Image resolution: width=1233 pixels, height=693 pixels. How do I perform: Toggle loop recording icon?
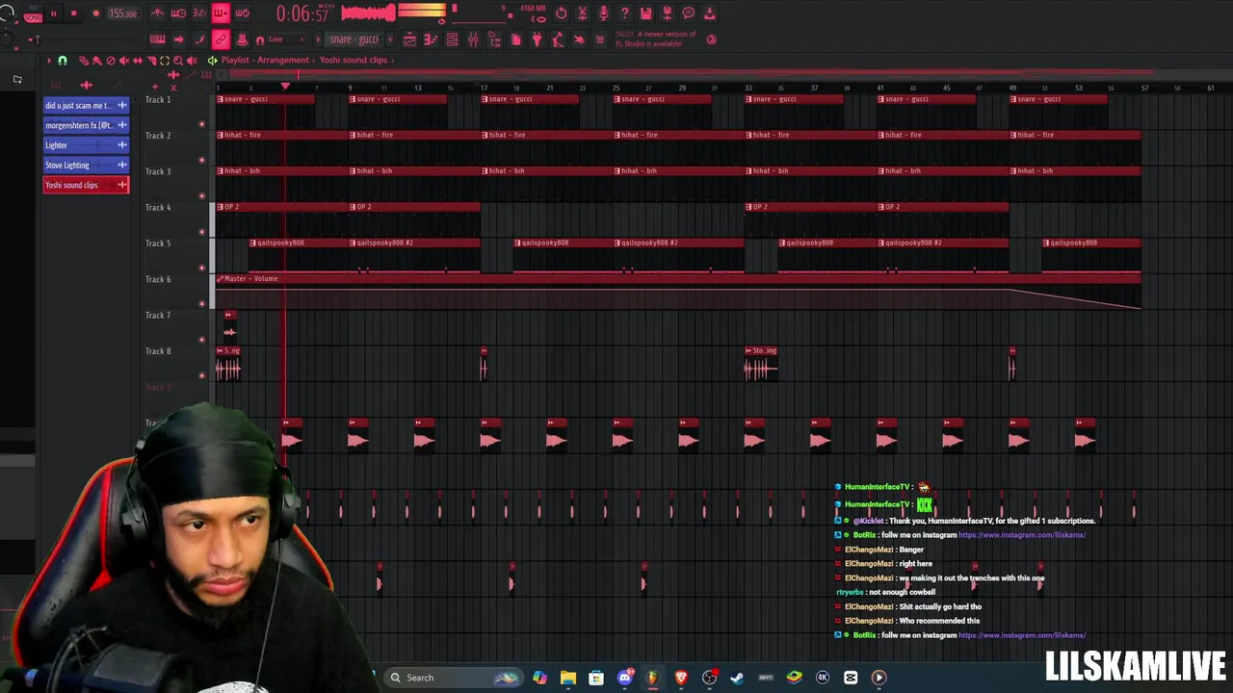[242, 13]
